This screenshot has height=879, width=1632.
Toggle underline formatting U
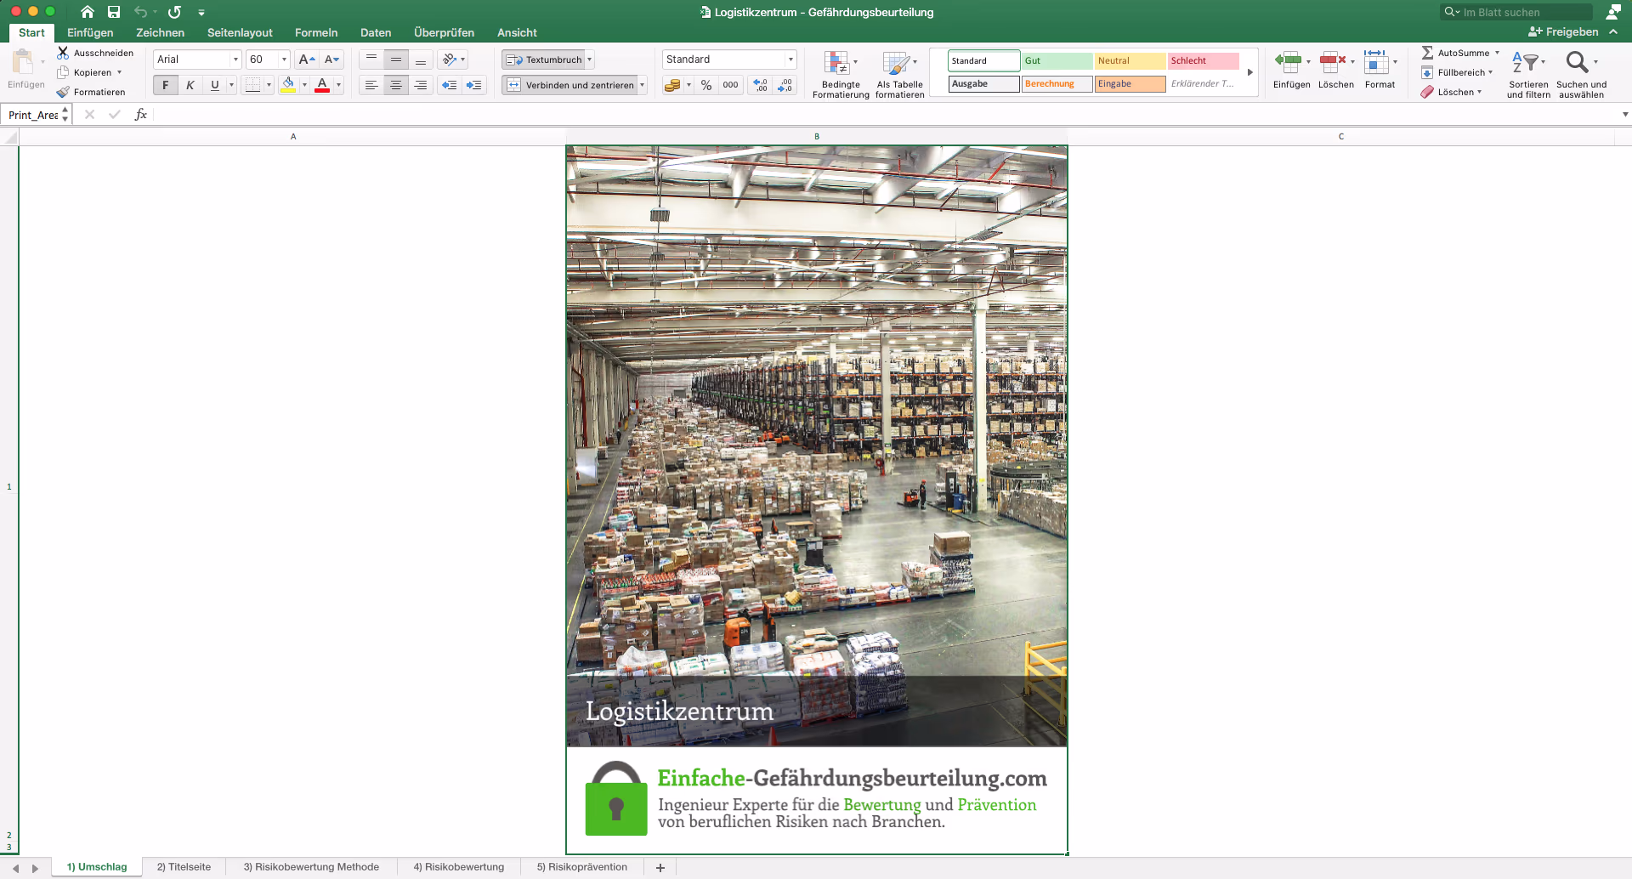(215, 85)
